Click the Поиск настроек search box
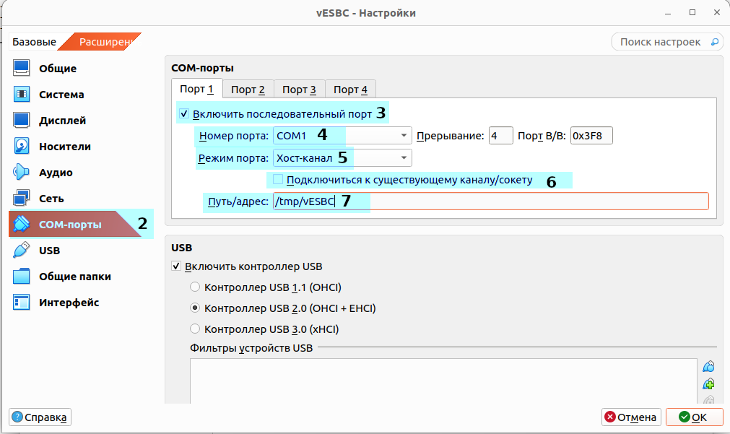The height and width of the screenshot is (434, 730). tap(666, 42)
